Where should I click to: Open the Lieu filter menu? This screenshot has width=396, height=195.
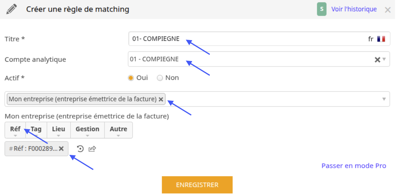coord(59,130)
